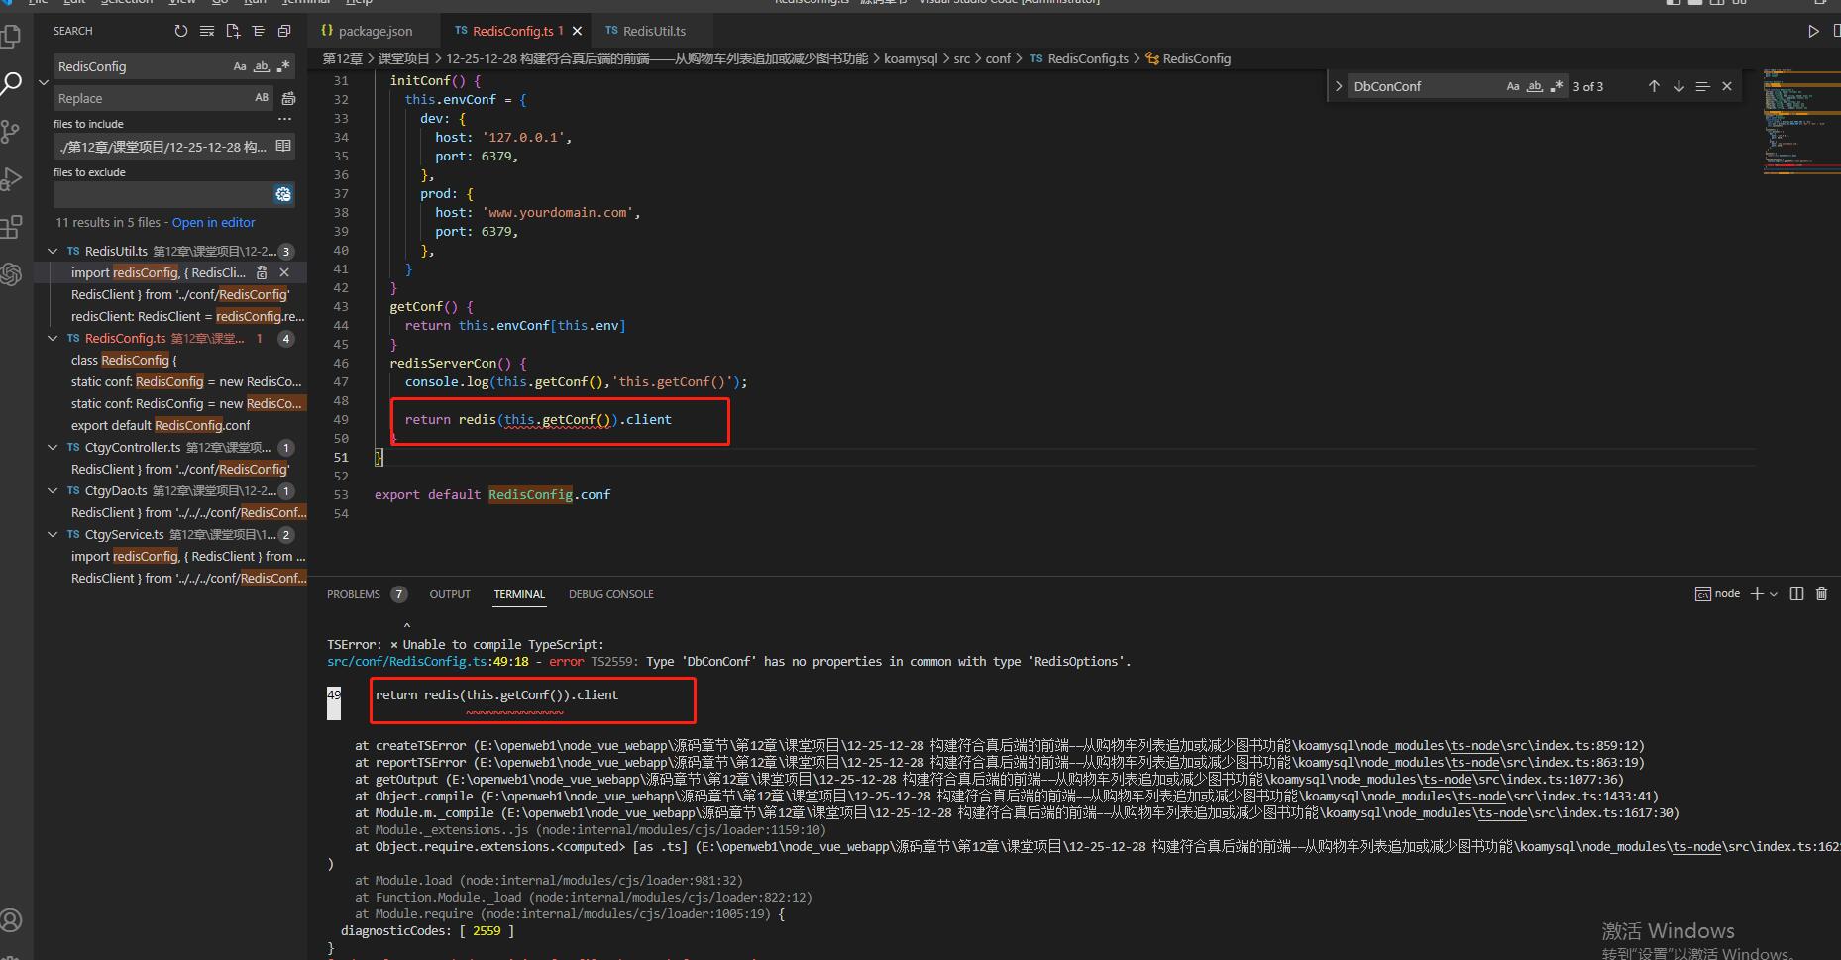The width and height of the screenshot is (1841, 960).
Task: Open a new search editor
Action: (x=233, y=31)
